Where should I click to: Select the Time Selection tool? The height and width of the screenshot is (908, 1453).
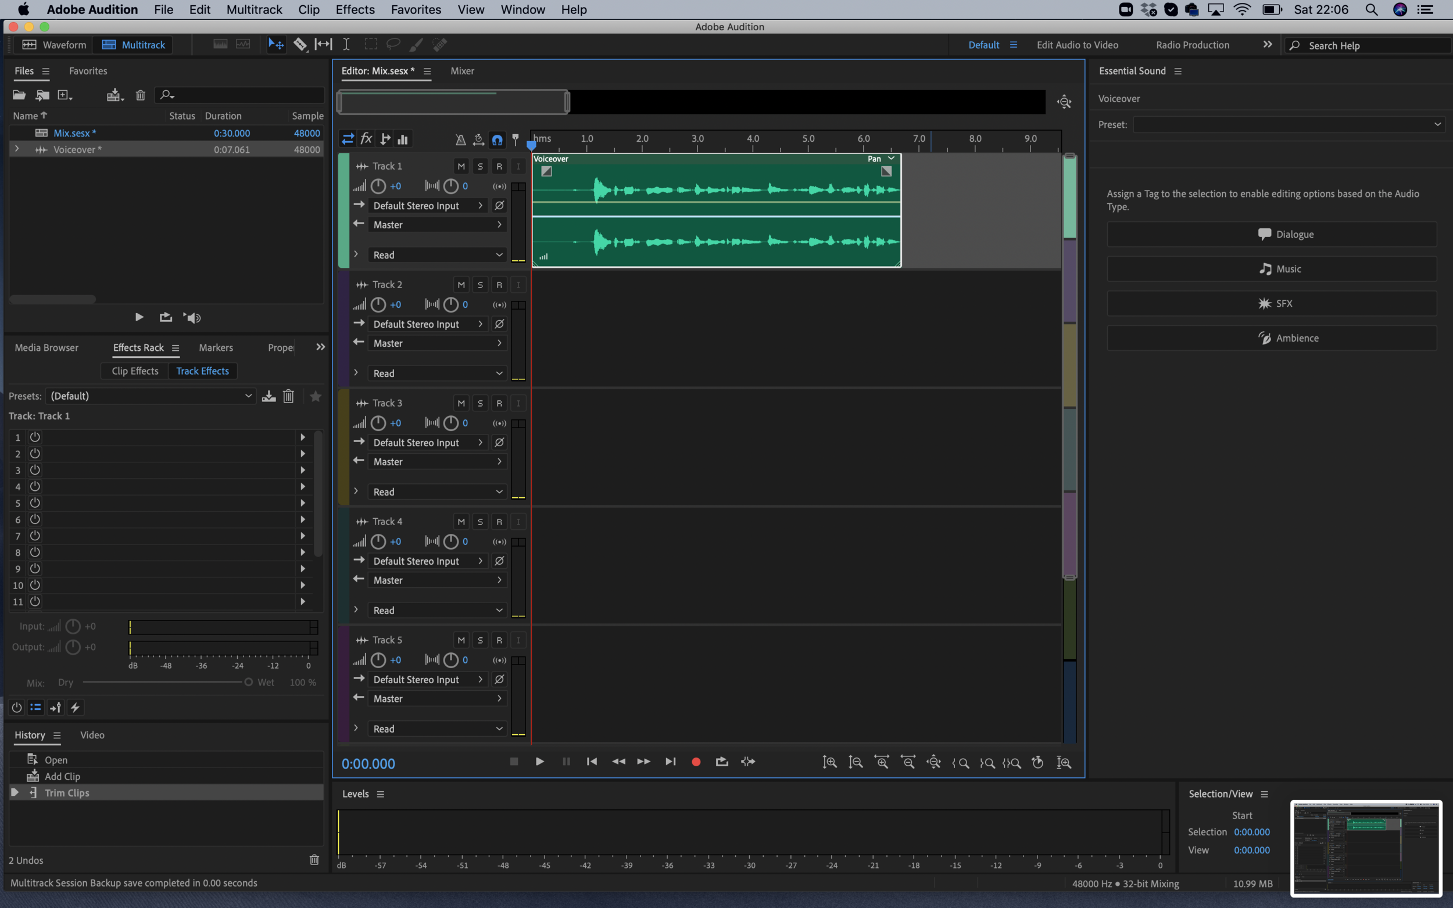(x=346, y=44)
